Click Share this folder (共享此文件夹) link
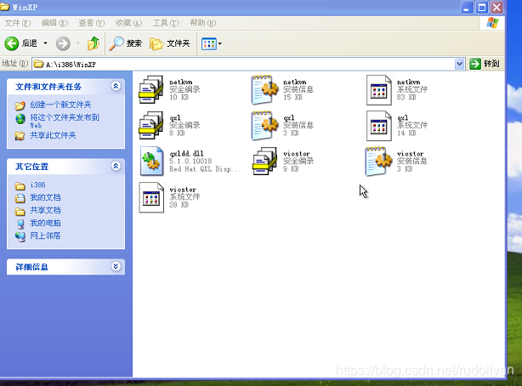The width and height of the screenshot is (522, 386). point(53,135)
